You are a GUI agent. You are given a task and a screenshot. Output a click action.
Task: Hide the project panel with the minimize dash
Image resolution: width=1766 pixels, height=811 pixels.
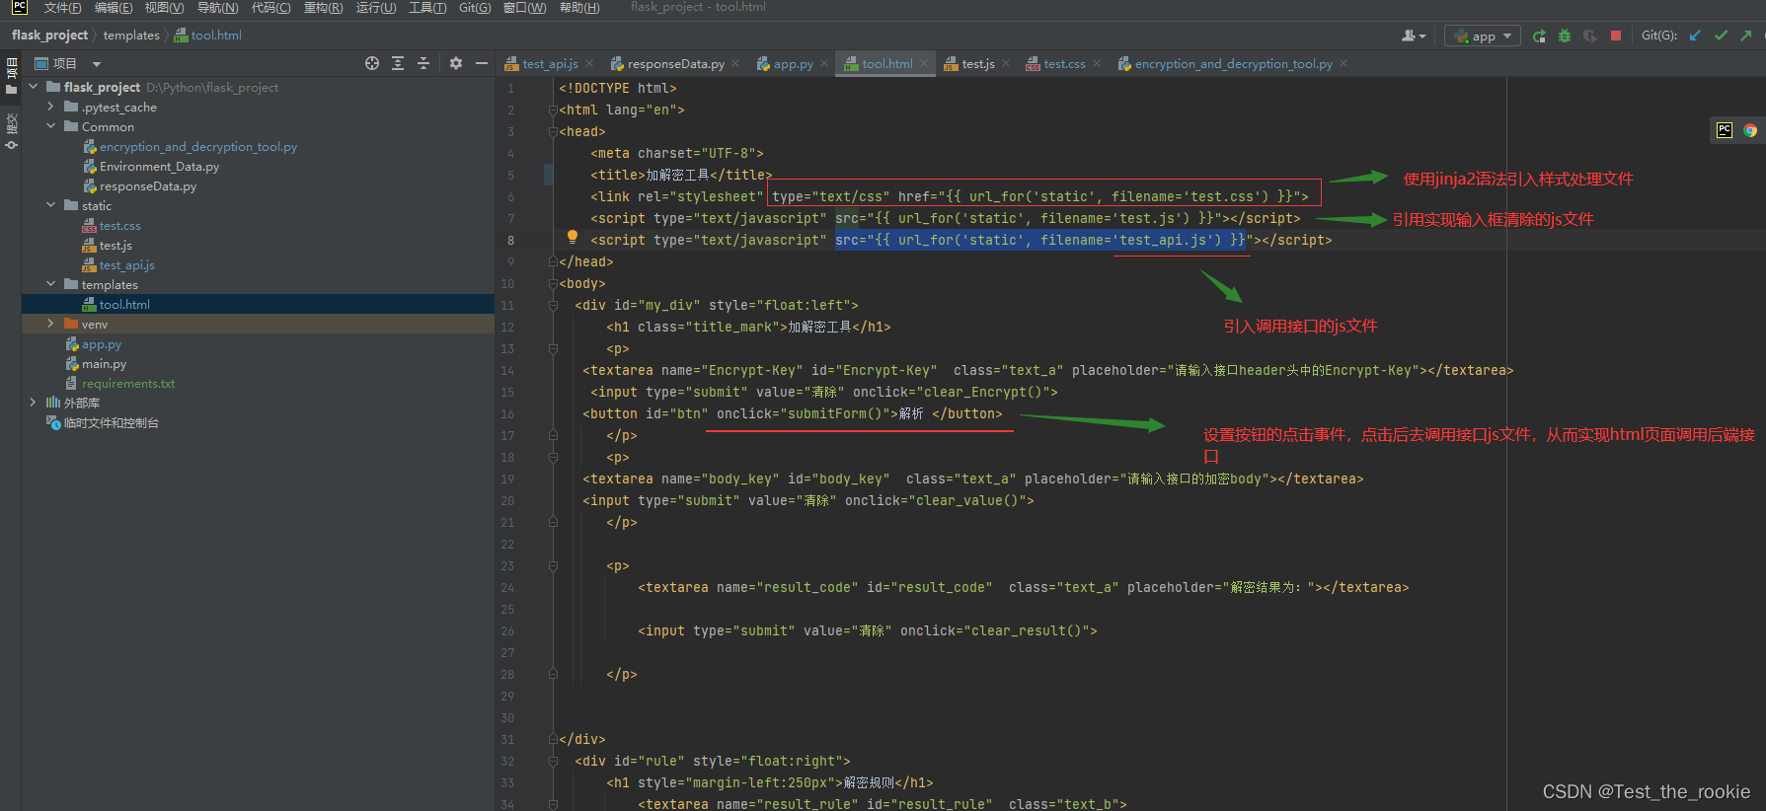point(482,63)
